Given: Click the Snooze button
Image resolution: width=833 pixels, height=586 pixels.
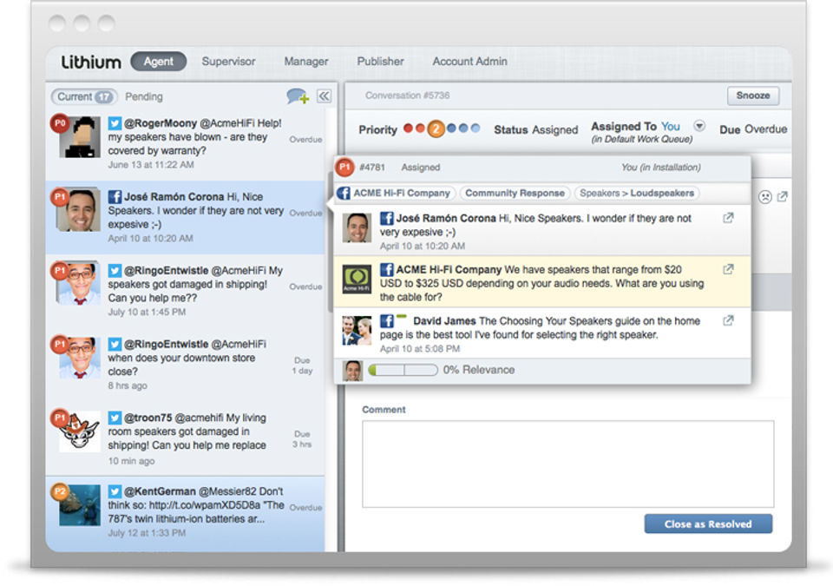Looking at the screenshot, I should pyautogui.click(x=753, y=95).
